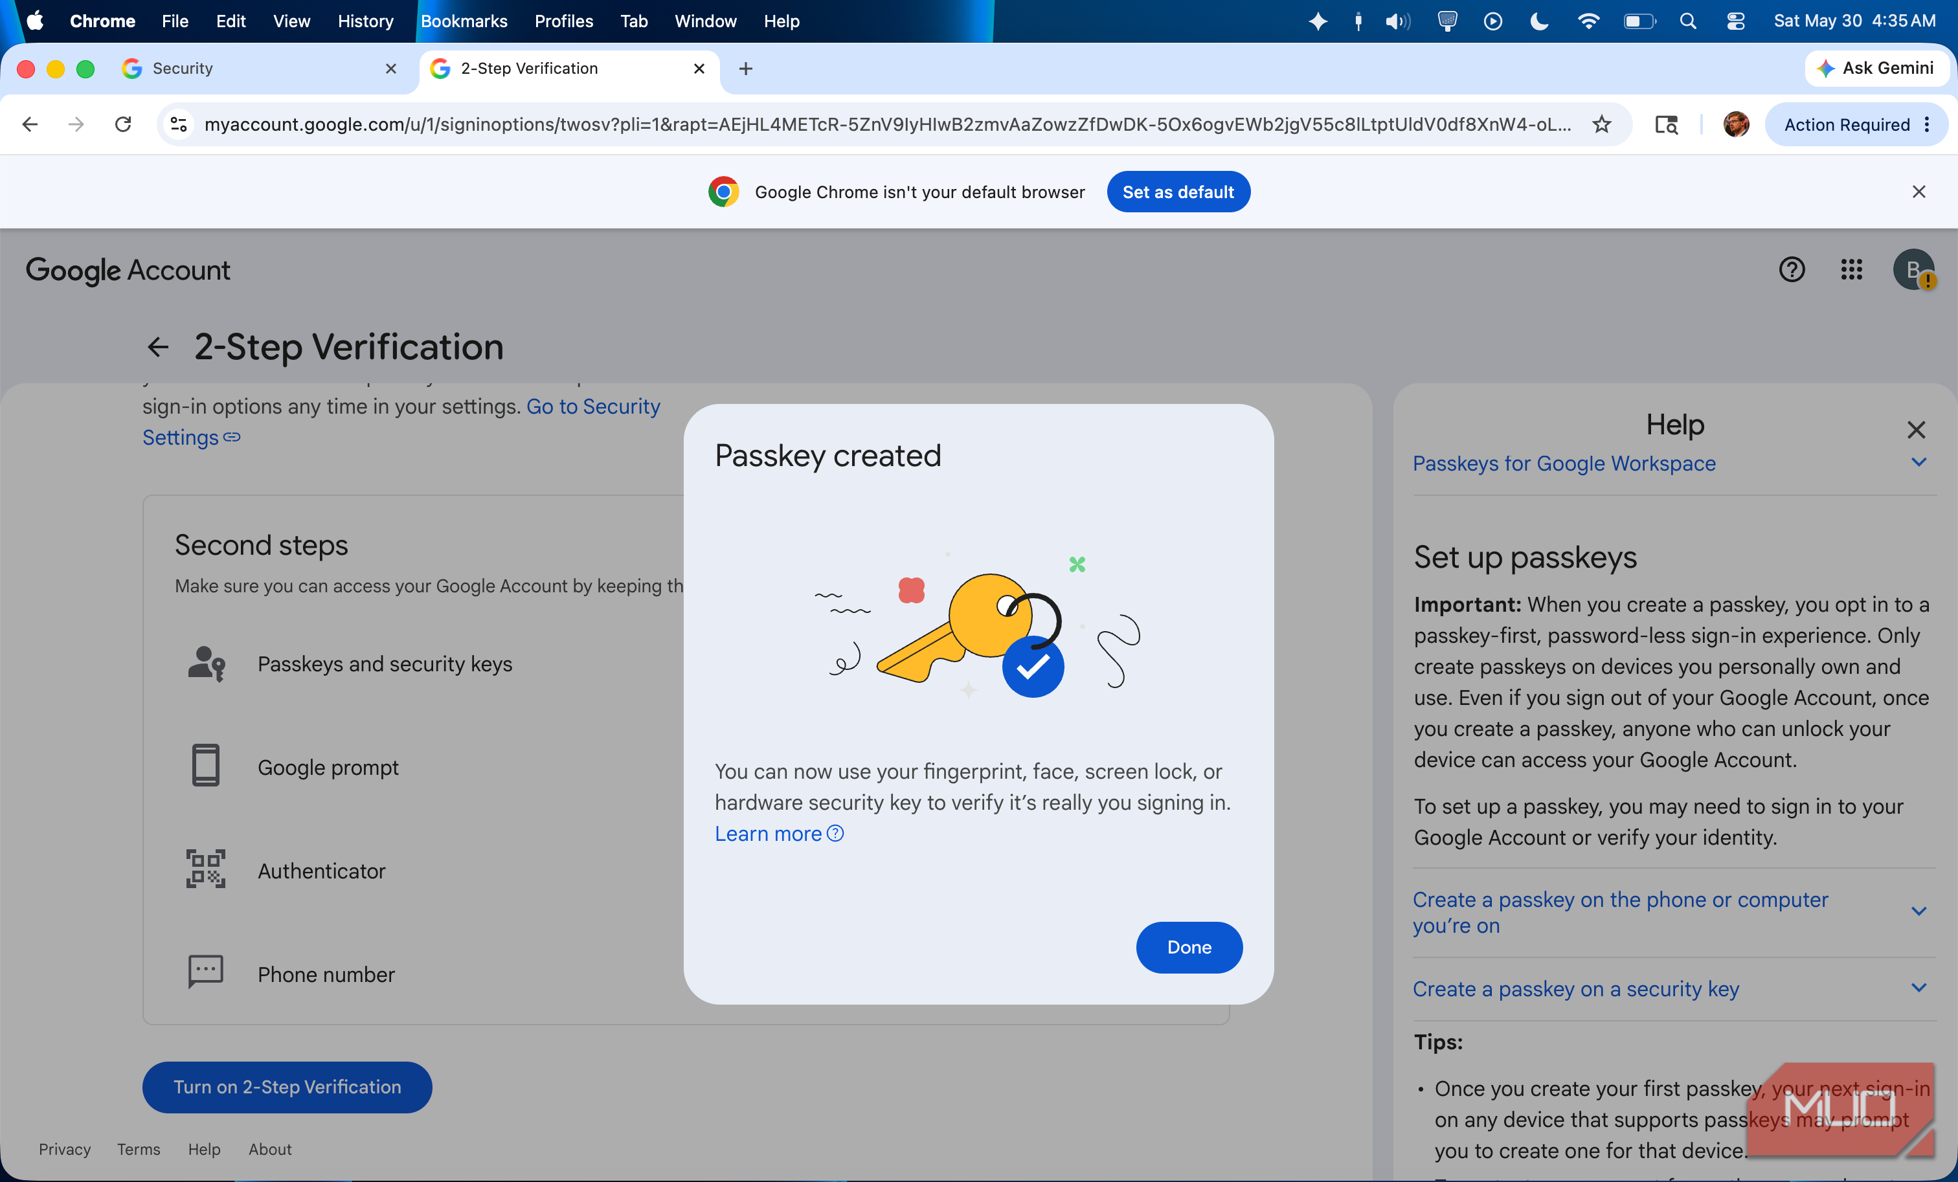
Task: Open Control Center icon in menu bar
Action: 1735,21
